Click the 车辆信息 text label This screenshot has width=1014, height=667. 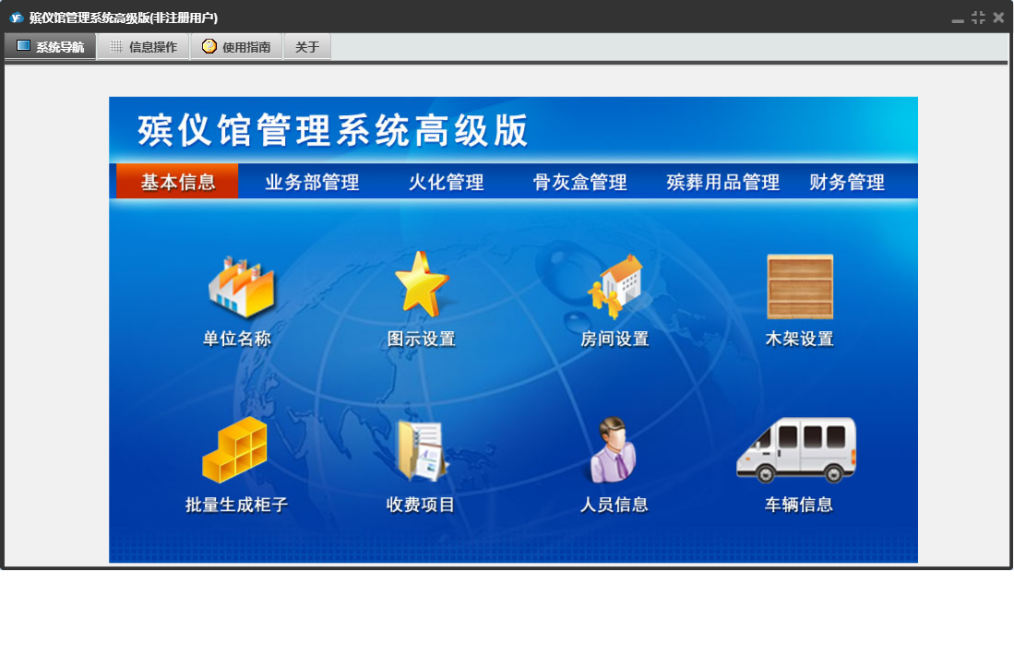pos(799,505)
